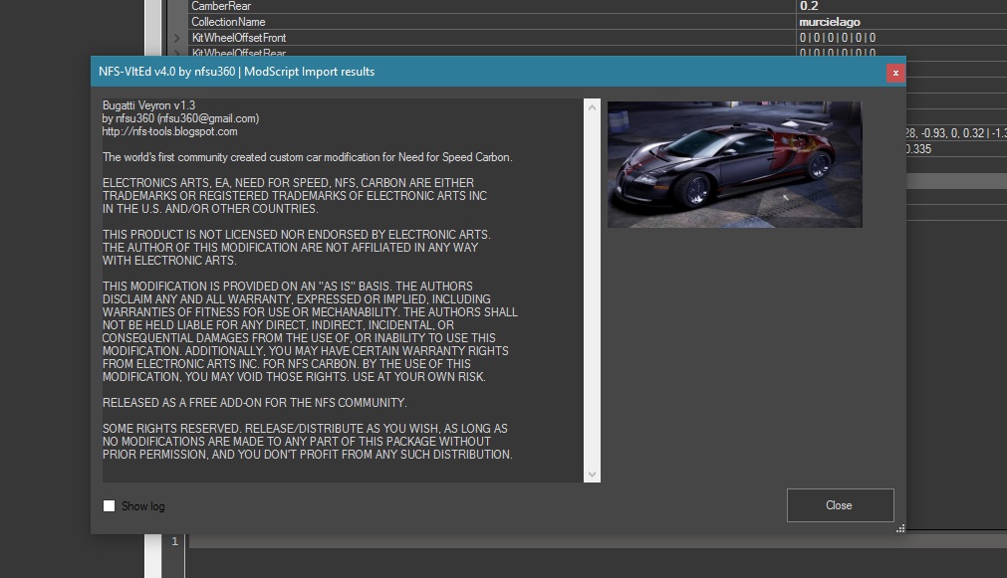Enable the Show log checkbox

(x=110, y=505)
